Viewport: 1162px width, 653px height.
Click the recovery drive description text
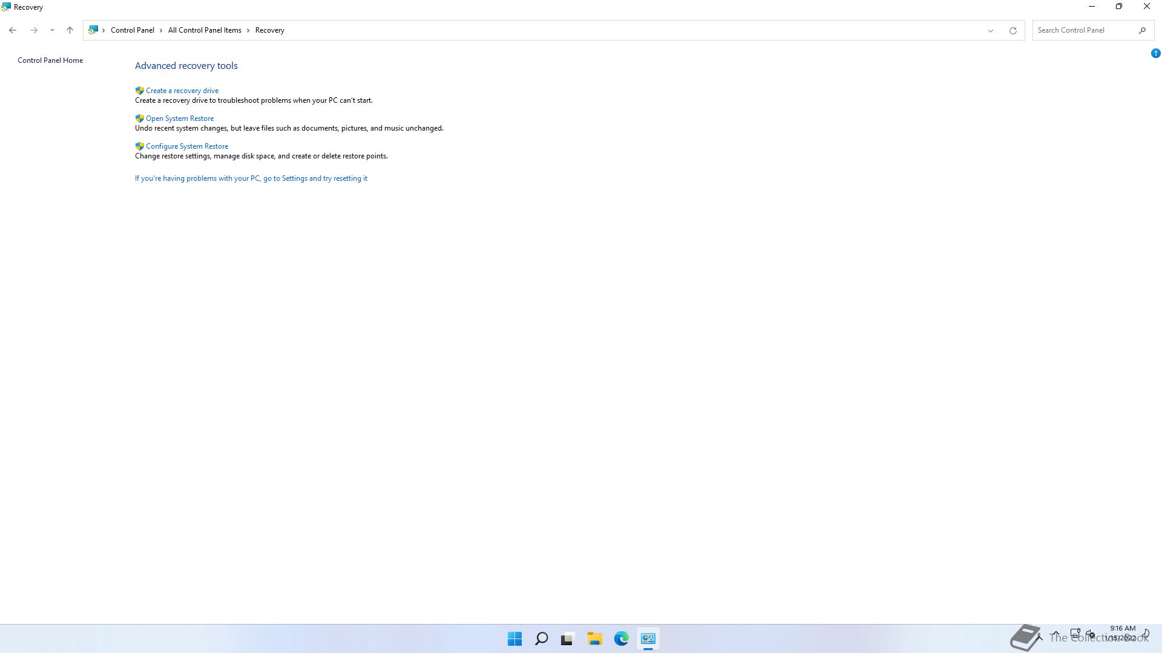(x=254, y=100)
